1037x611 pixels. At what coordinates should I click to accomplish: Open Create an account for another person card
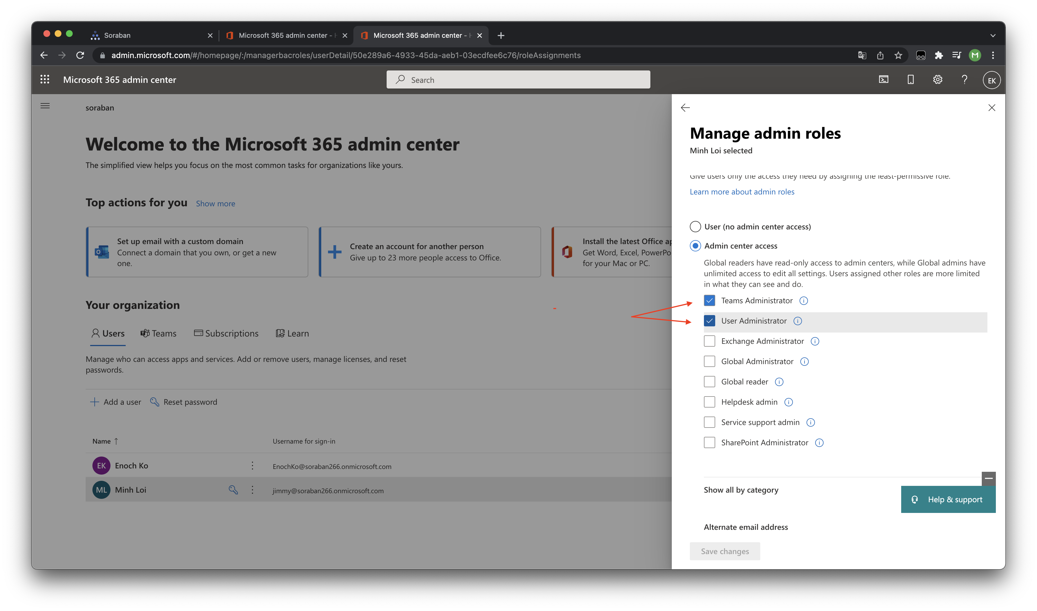(429, 252)
